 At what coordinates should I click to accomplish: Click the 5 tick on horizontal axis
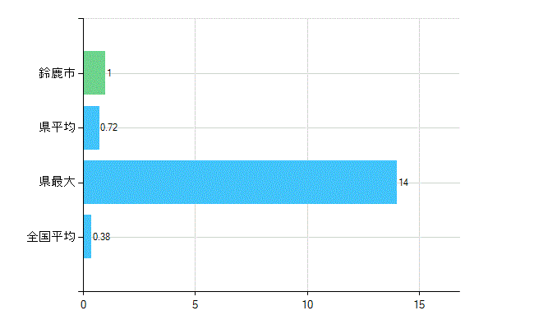pyautogui.click(x=195, y=303)
